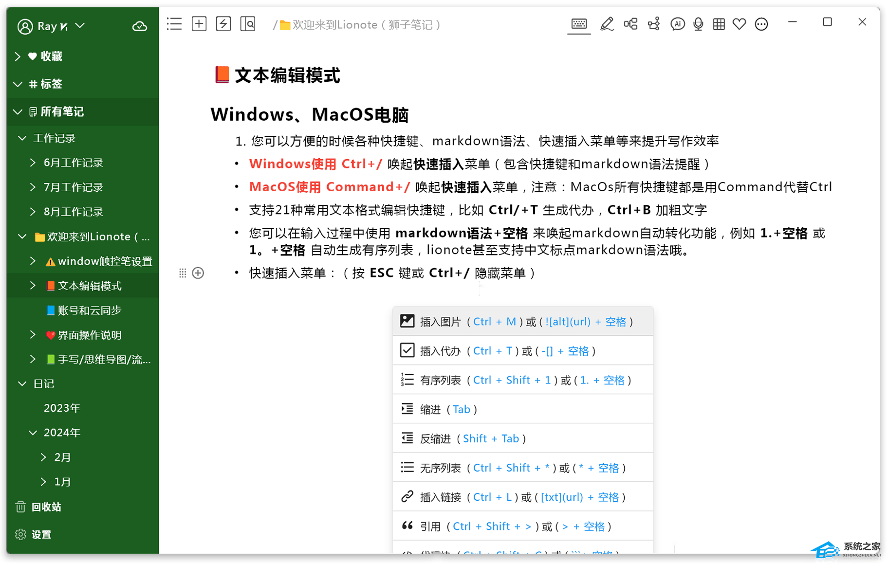Image resolution: width=889 pixels, height=564 pixels.
Task: Open the more options ellipsis menu
Action: (761, 24)
